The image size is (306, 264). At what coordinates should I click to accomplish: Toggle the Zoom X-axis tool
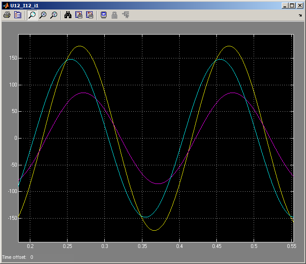point(43,15)
